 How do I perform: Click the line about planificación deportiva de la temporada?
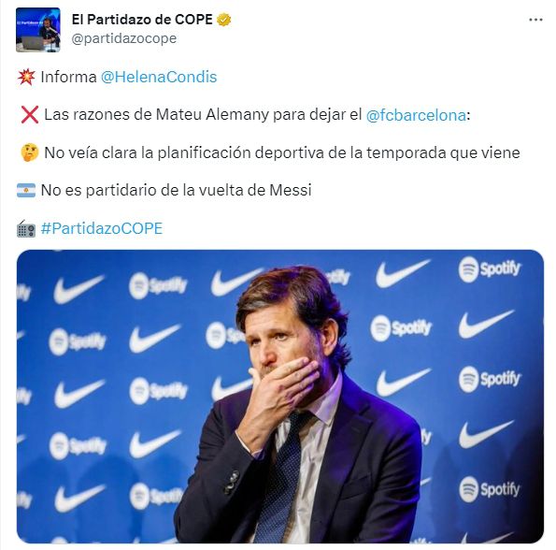282,153
